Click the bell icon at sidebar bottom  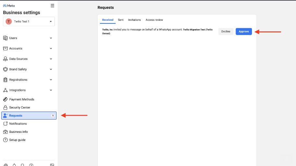tap(14, 165)
